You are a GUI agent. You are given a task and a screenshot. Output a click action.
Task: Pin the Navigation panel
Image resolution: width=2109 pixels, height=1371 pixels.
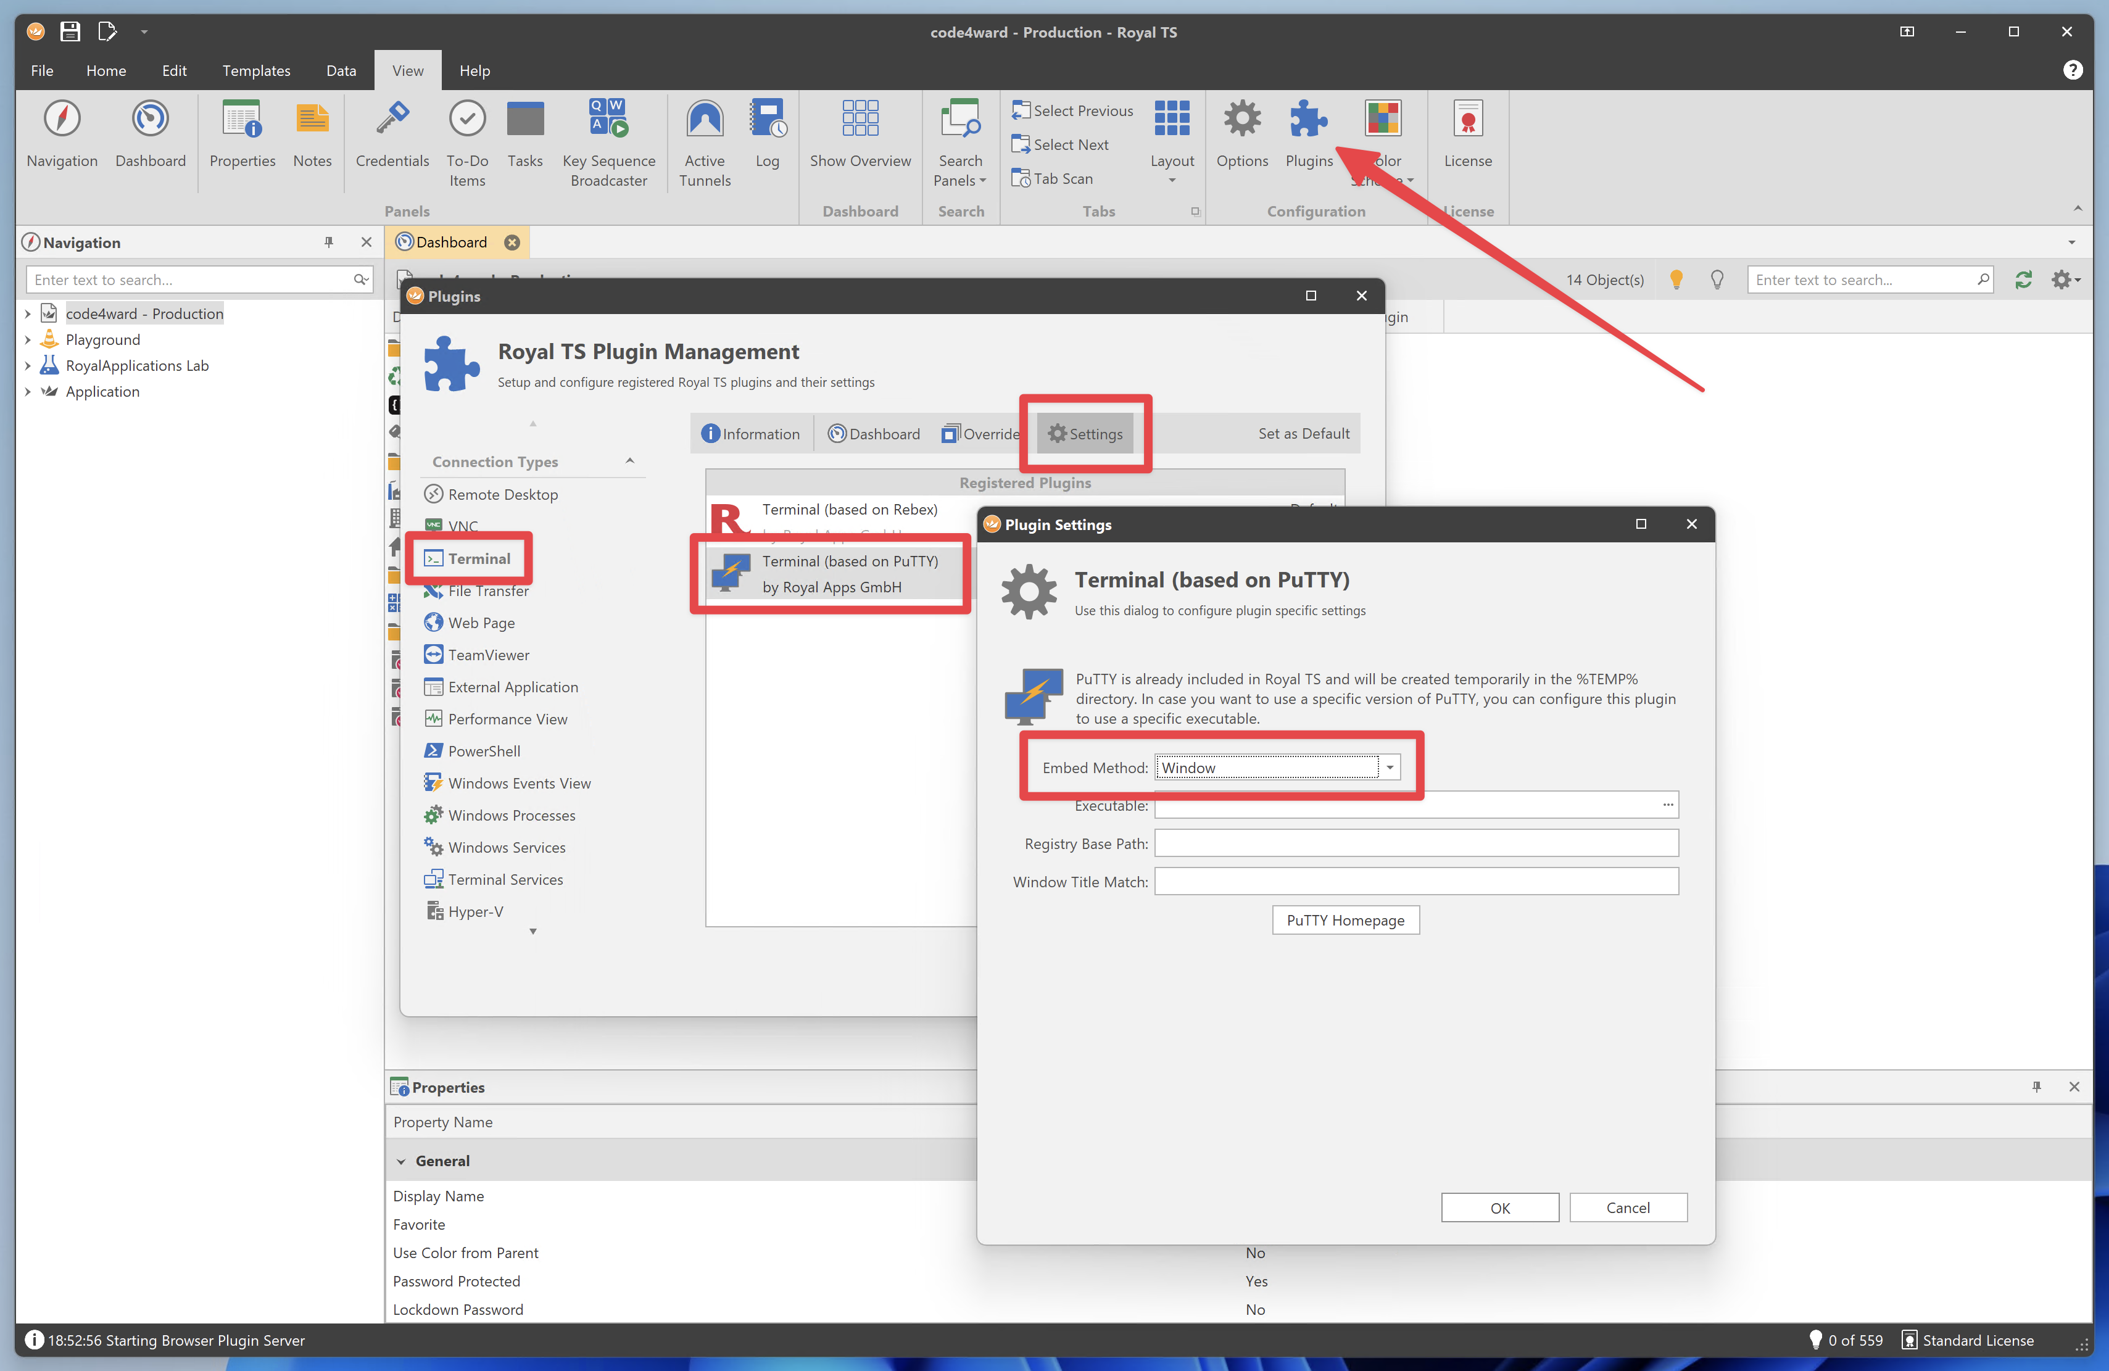click(329, 242)
